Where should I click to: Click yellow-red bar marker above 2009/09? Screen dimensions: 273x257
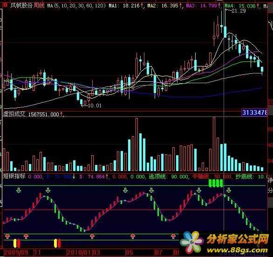click(x=17, y=243)
